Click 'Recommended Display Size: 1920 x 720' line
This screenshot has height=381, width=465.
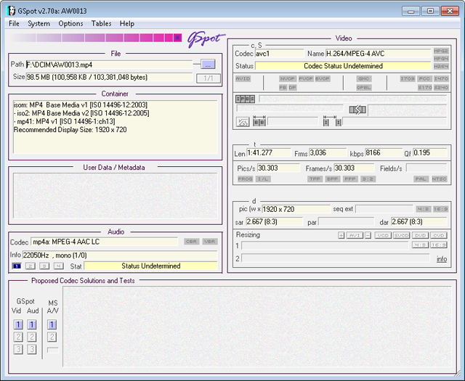point(70,130)
